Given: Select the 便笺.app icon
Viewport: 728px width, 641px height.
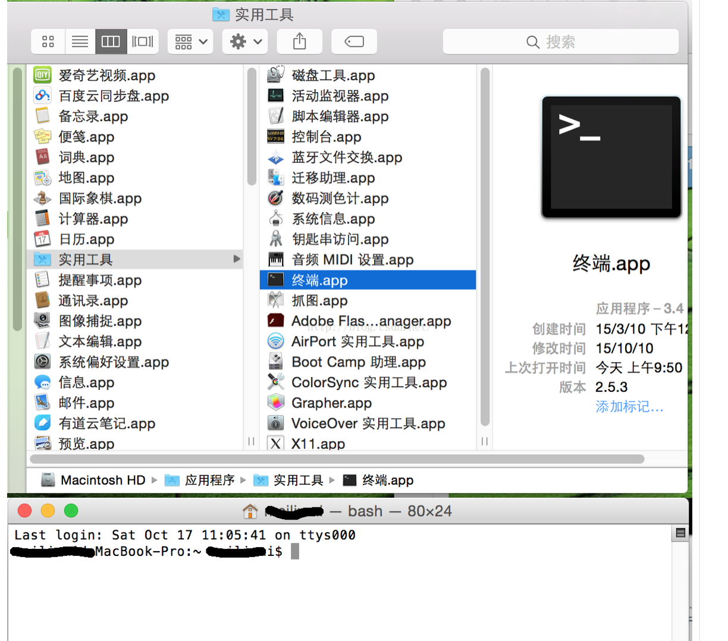Looking at the screenshot, I should [x=42, y=136].
